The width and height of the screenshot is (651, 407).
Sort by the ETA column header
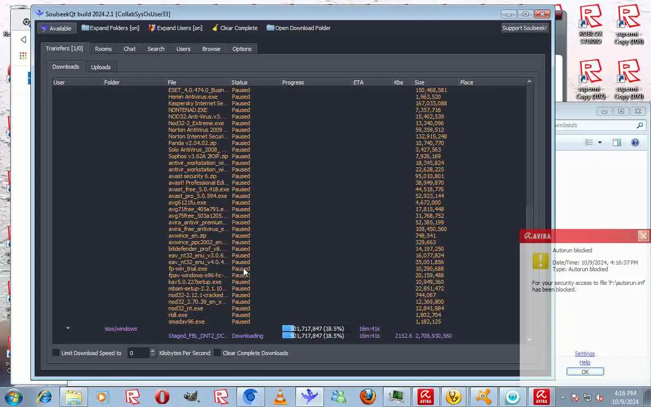[x=372, y=82]
